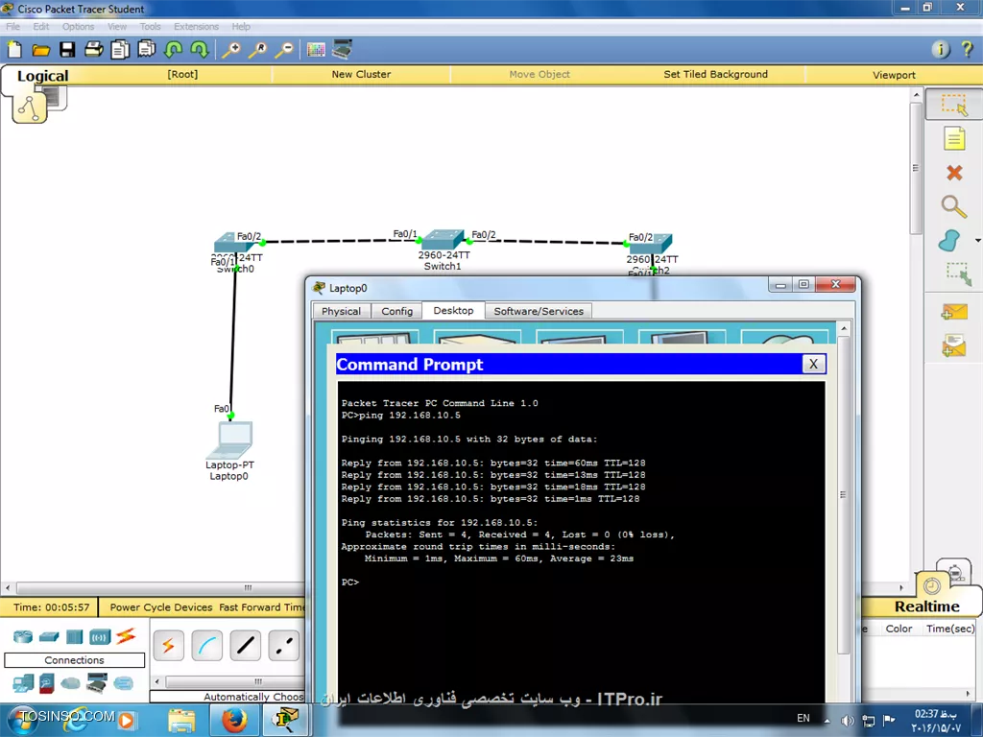The height and width of the screenshot is (737, 983).
Task: Pick the copper straight-through cable
Action: click(x=245, y=646)
